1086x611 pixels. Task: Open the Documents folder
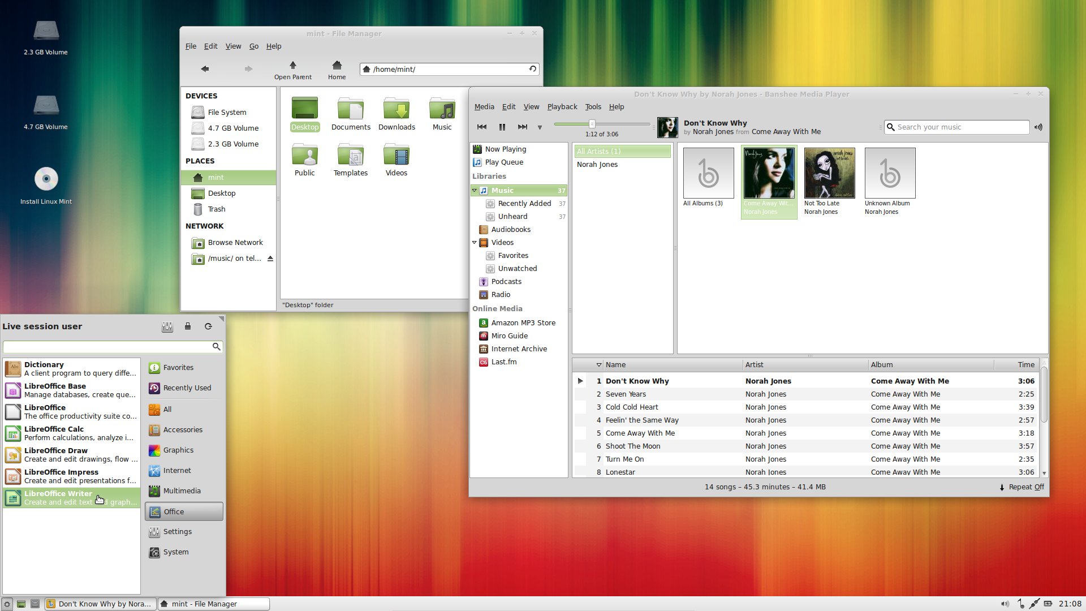tap(351, 114)
